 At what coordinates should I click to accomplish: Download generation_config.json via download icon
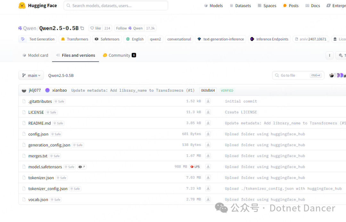(x=208, y=145)
